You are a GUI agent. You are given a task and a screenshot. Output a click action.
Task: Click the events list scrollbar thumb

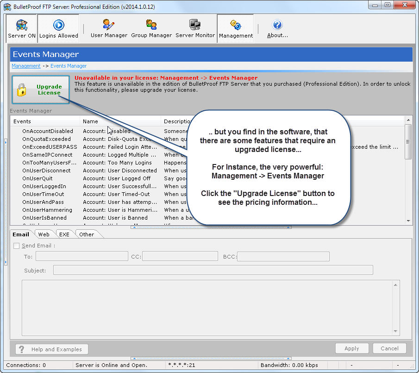pyautogui.click(x=408, y=142)
